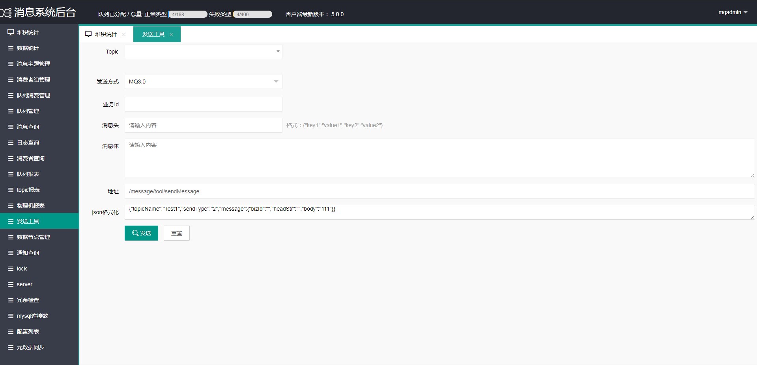
Task: Click the 失败类型 4/400 progress bar
Action: [x=252, y=14]
